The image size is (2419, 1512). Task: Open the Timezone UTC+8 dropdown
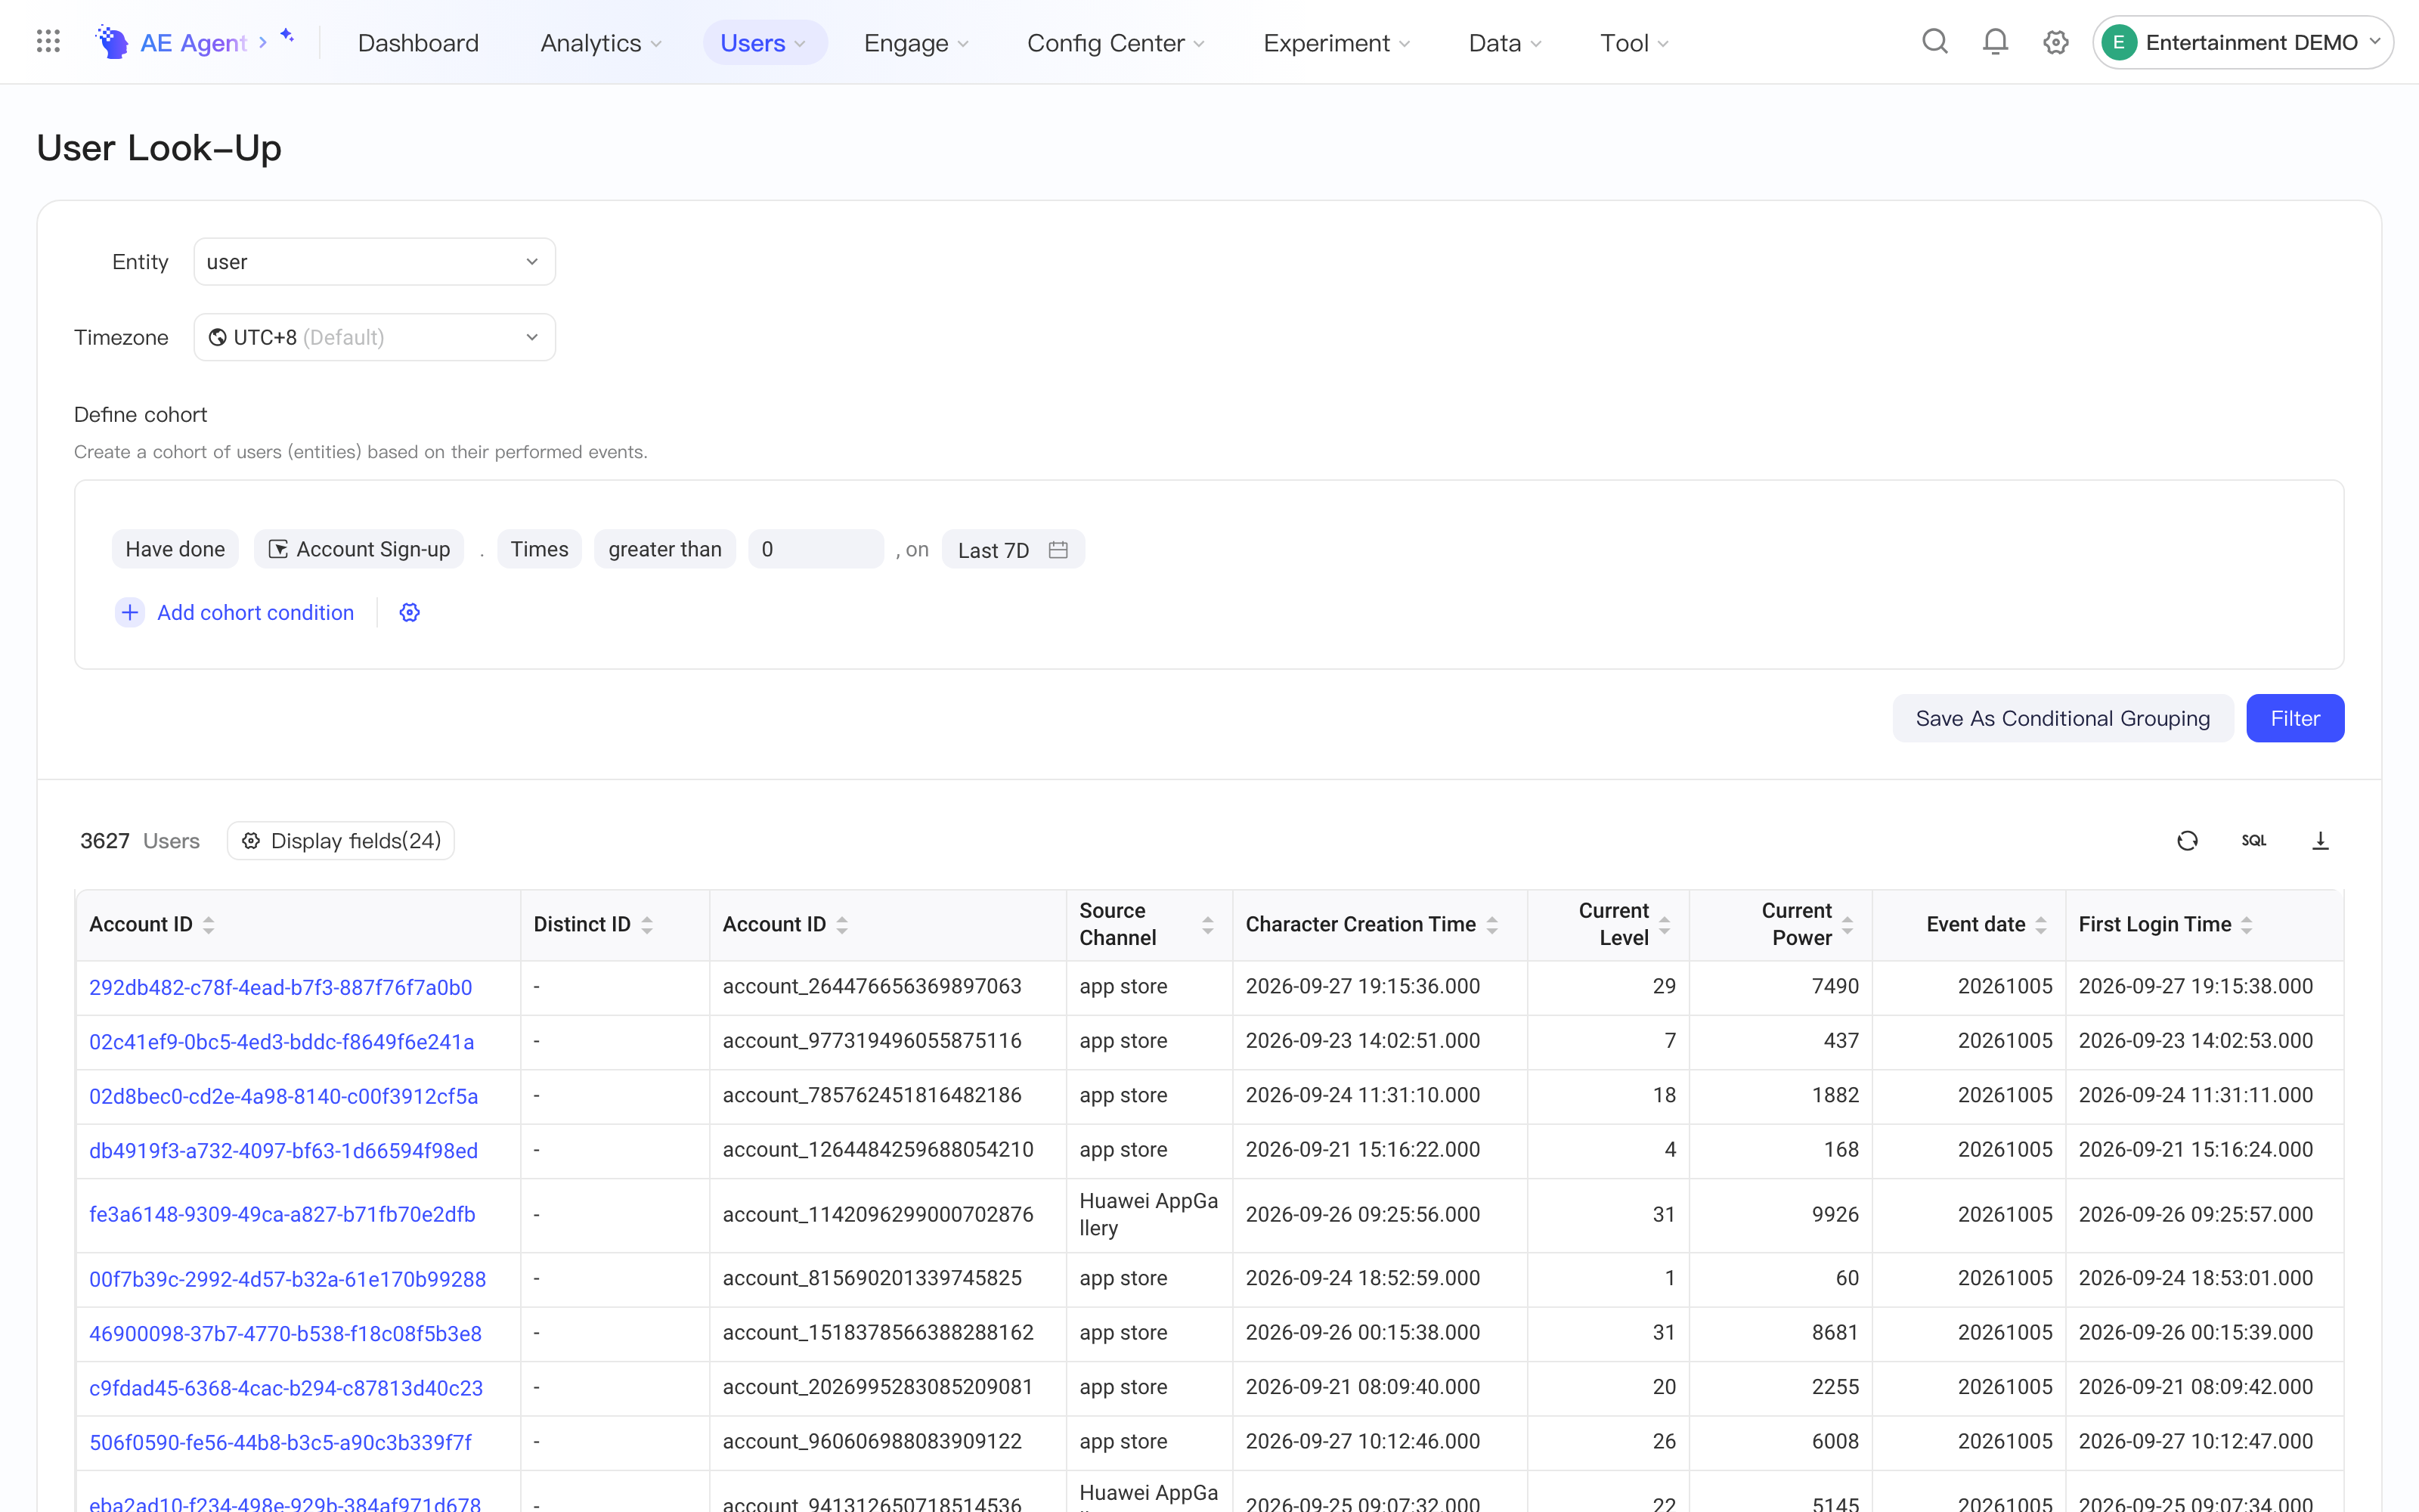click(374, 337)
